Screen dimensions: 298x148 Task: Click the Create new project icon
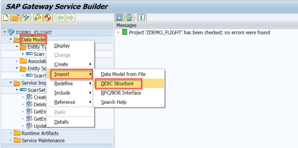coord(6,18)
